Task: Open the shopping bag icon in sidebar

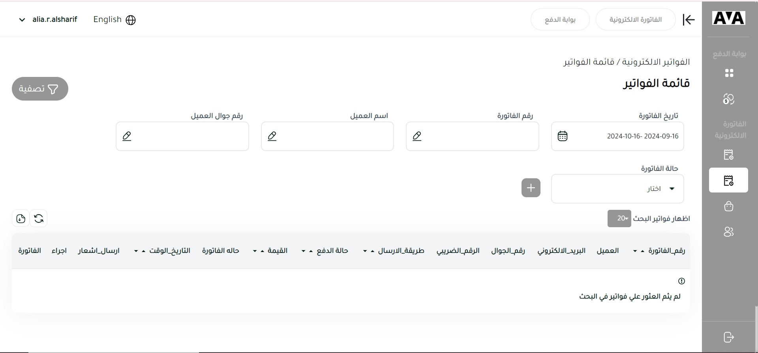Action: click(x=729, y=206)
